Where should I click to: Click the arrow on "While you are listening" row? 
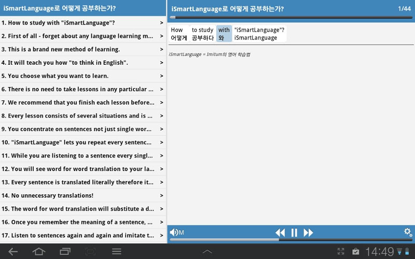(161, 156)
